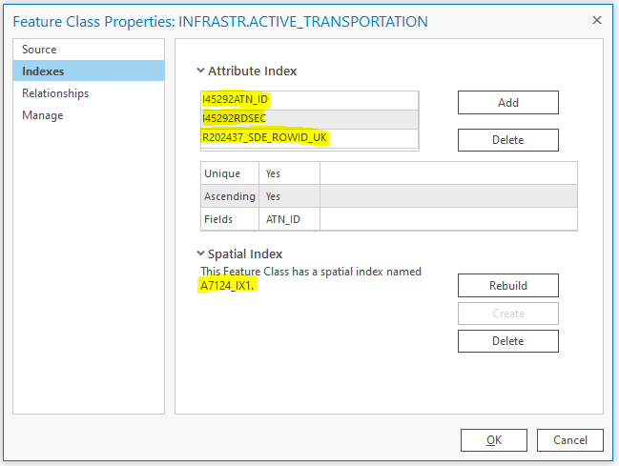The image size is (619, 466).
Task: Click Add to create attribute index
Action: (507, 103)
